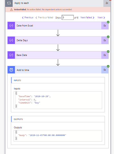Click the body output "2020-11-03T00:00:00.0000000"

(47, 135)
